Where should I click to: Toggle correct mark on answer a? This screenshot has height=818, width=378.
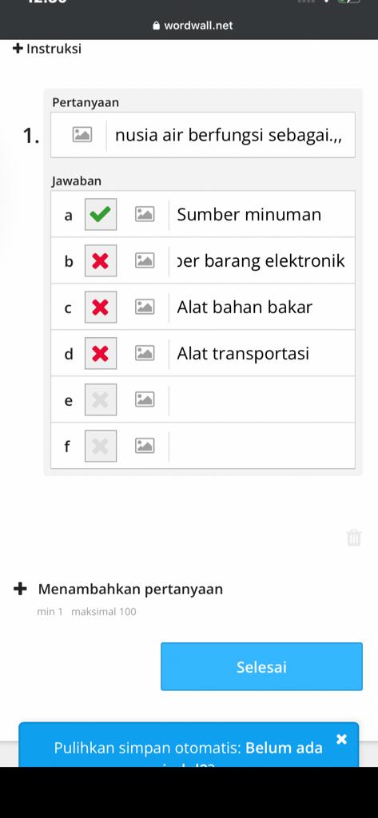pos(101,214)
